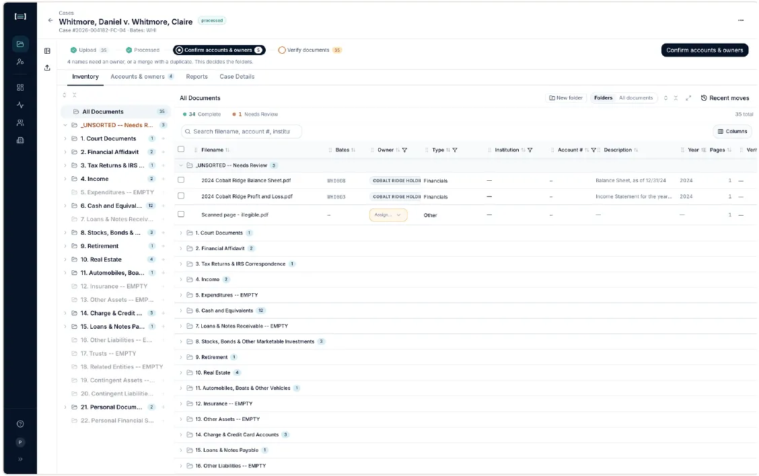Select the Verify documents step
This screenshot has height=476, width=759.
point(310,50)
